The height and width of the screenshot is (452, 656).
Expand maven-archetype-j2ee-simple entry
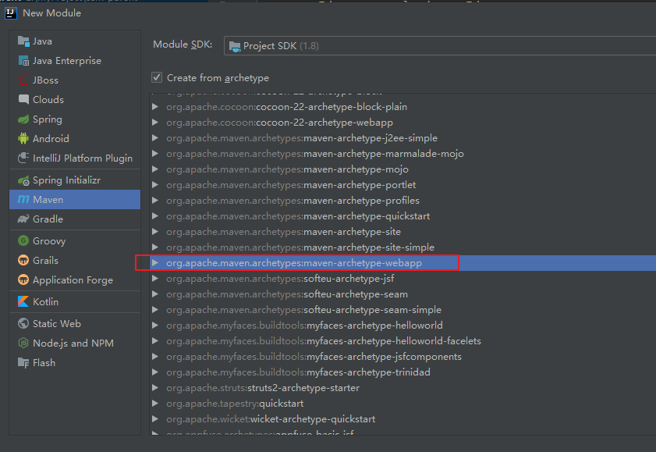click(x=155, y=137)
